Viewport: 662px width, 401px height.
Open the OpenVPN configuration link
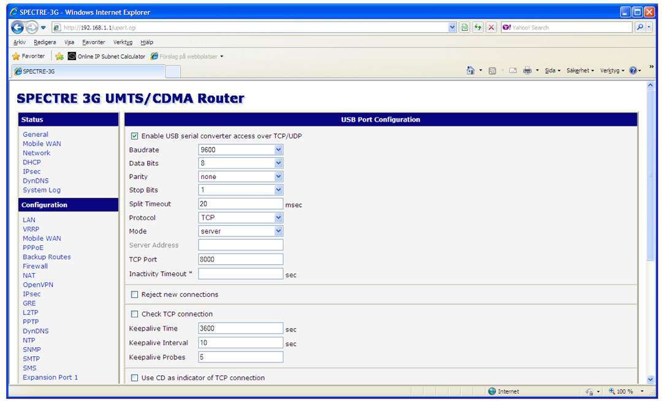[38, 285]
